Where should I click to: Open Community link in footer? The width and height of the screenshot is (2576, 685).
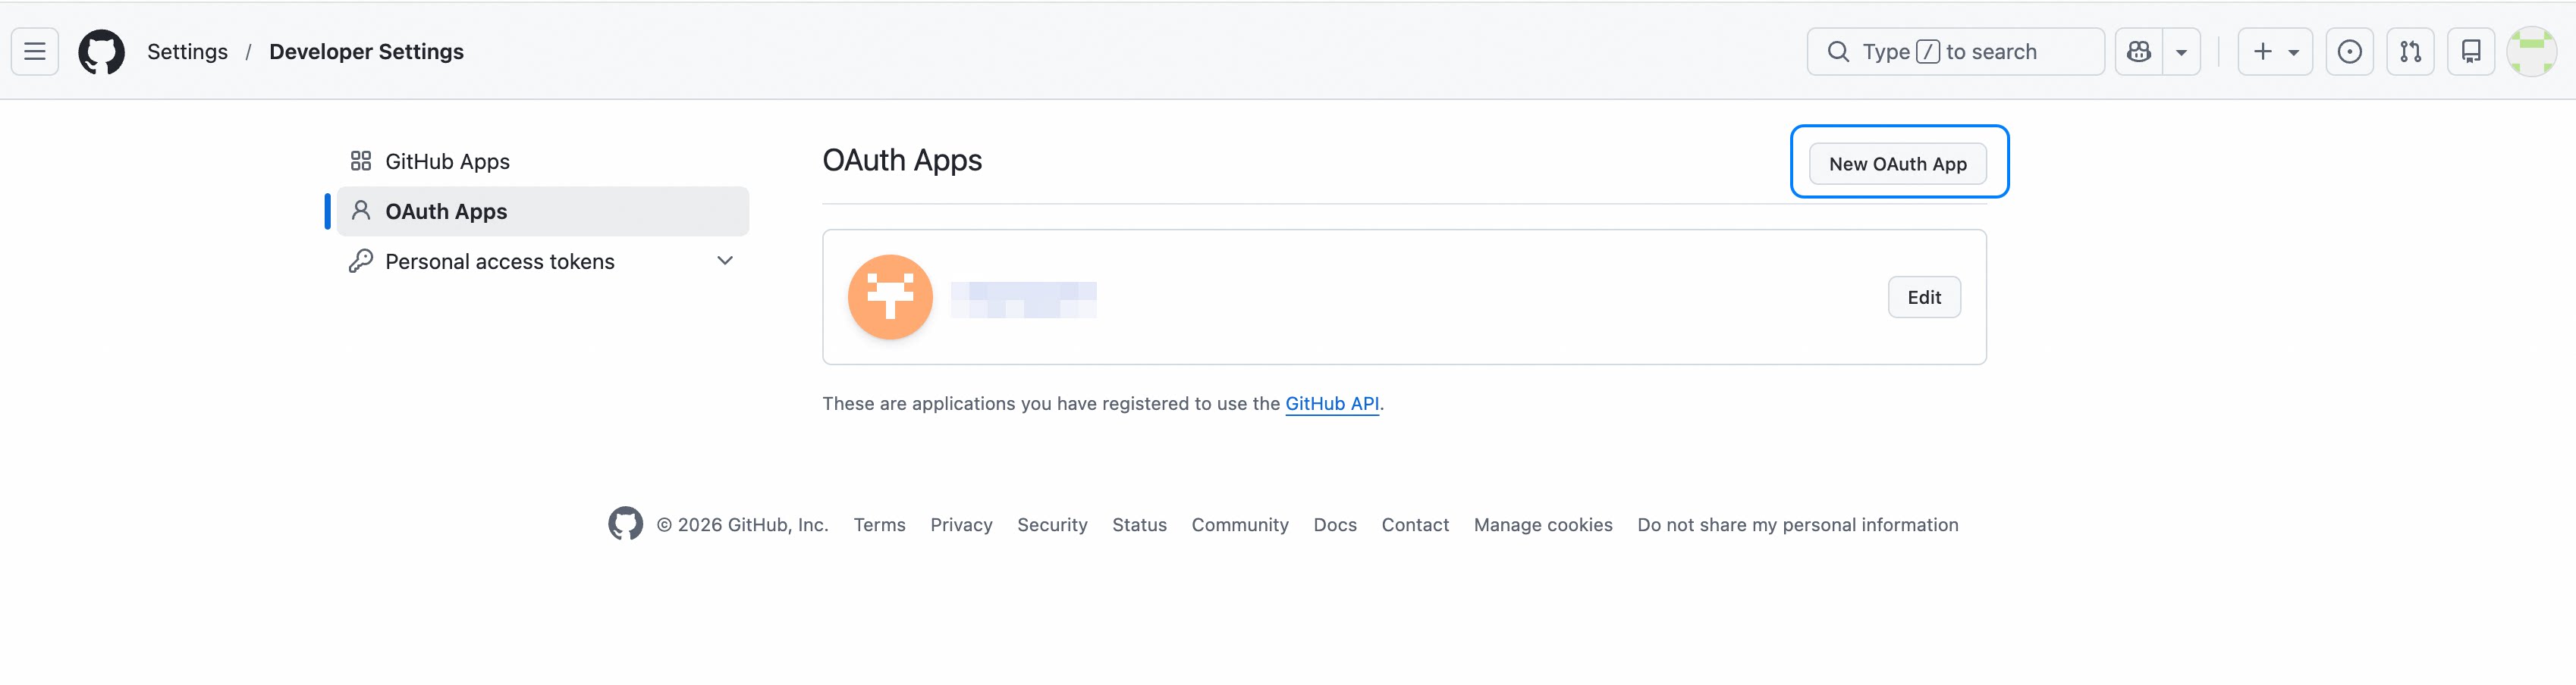1239,524
